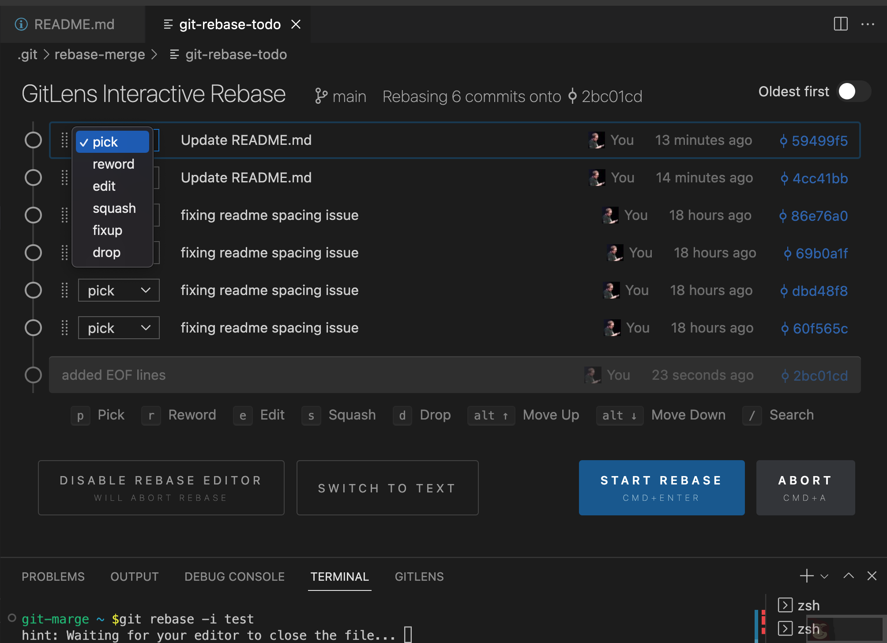Grab the drag handle of commit dbd48f8
This screenshot has width=887, height=643.
click(x=64, y=290)
